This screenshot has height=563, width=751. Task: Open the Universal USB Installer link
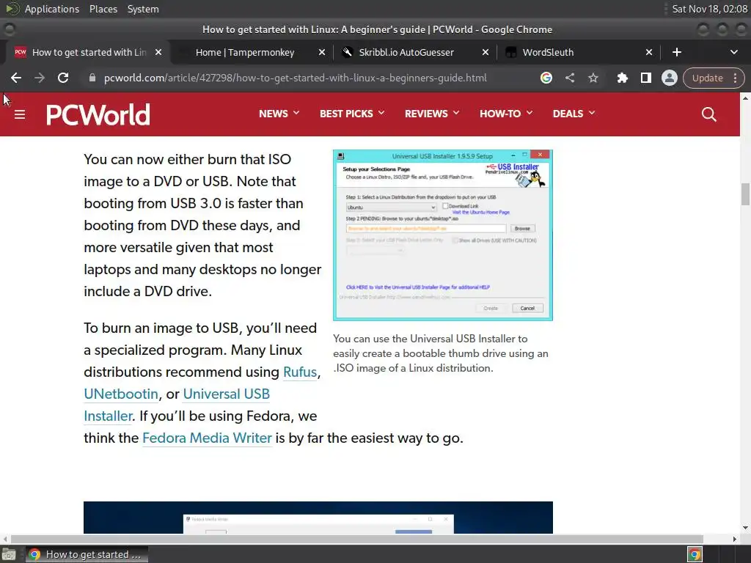[x=226, y=394]
